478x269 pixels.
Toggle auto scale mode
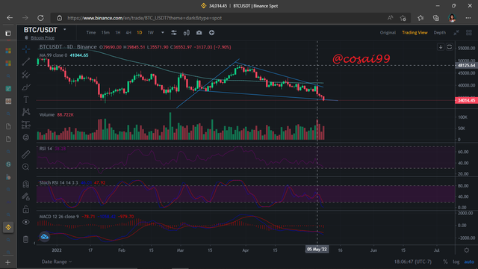click(x=469, y=262)
